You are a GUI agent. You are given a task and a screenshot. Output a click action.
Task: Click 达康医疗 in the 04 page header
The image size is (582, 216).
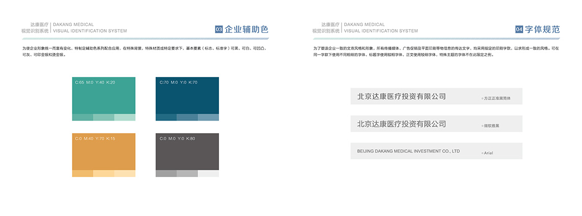point(330,25)
